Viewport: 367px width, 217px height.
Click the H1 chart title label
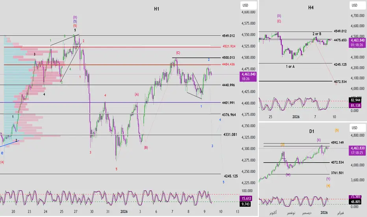[x=157, y=9]
